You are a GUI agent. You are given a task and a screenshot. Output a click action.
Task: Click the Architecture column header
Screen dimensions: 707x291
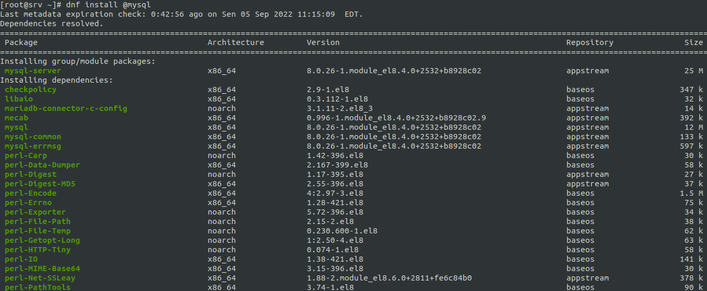tap(235, 42)
